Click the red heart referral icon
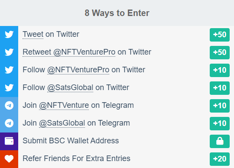The height and width of the screenshot is (168, 234). pos(9,158)
